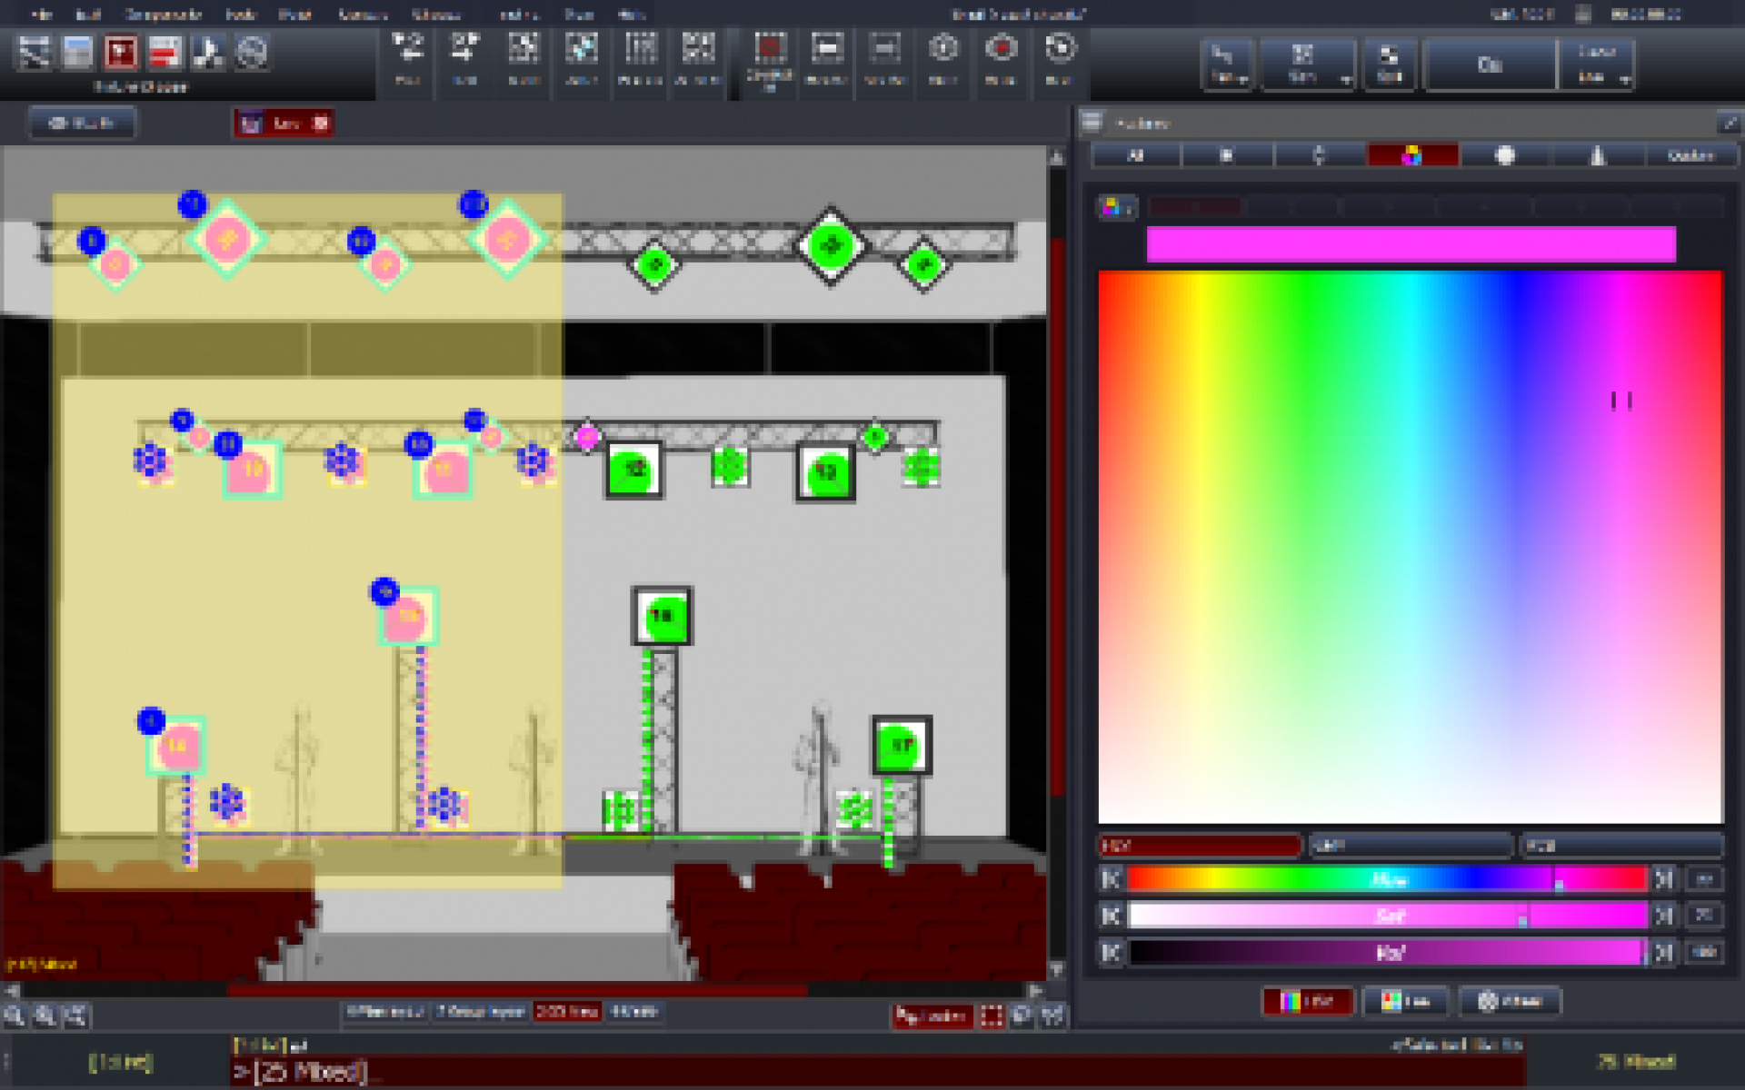Toggle the large wide button in the top-right toolbar
This screenshot has height=1090, width=1745.
pyautogui.click(x=1491, y=64)
